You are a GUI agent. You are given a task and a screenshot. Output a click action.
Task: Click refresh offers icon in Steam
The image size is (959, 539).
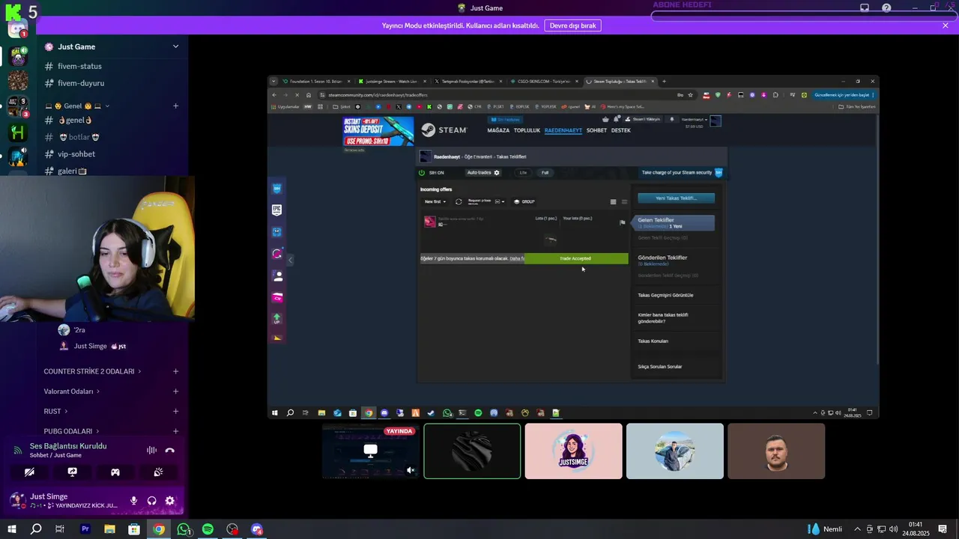pos(459,201)
